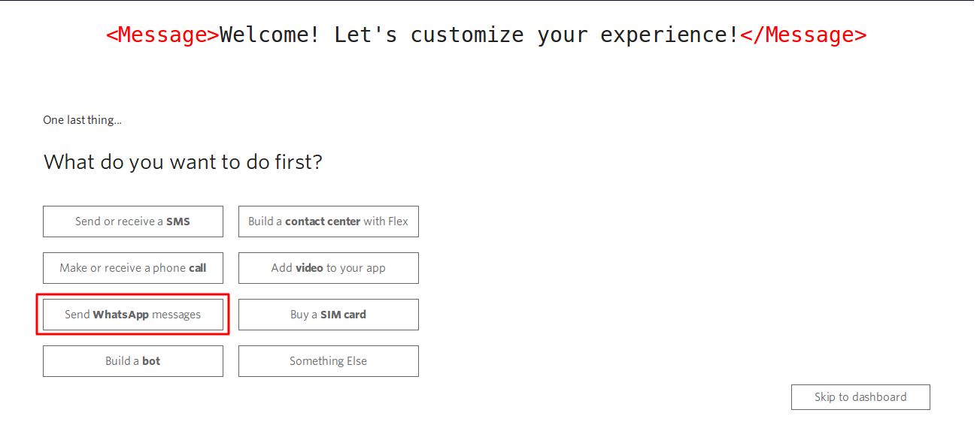Click the "One last thing..." text
Screen dimensions: 980x443
click(82, 120)
